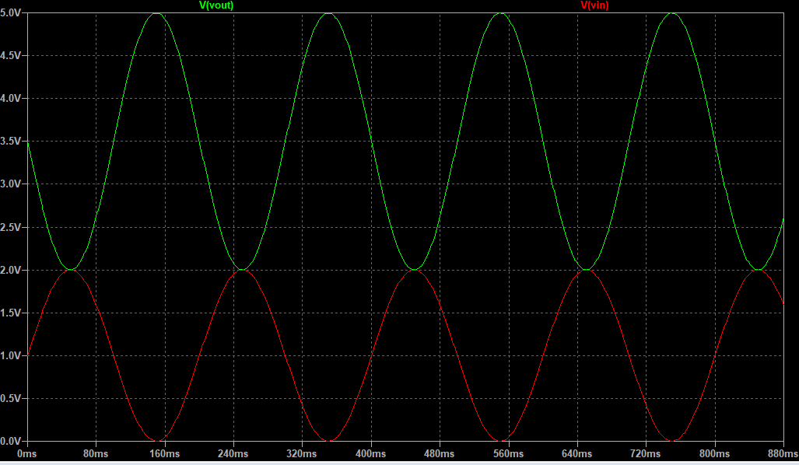Click the 3.0V vertical axis label
The image size is (799, 465).
11,184
